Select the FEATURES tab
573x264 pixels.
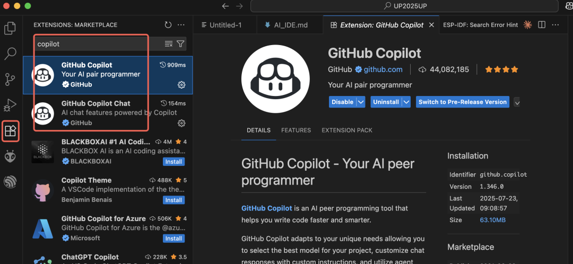[296, 130]
